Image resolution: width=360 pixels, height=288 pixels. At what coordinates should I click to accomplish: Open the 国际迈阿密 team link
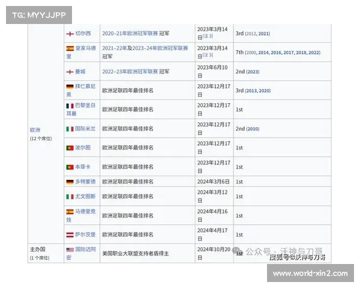(81, 253)
